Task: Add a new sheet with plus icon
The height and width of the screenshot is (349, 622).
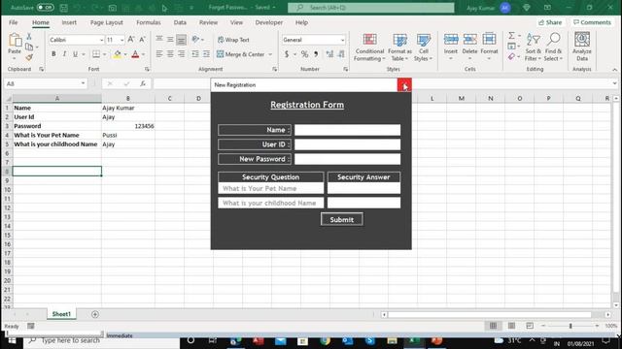Action: pyautogui.click(x=95, y=314)
